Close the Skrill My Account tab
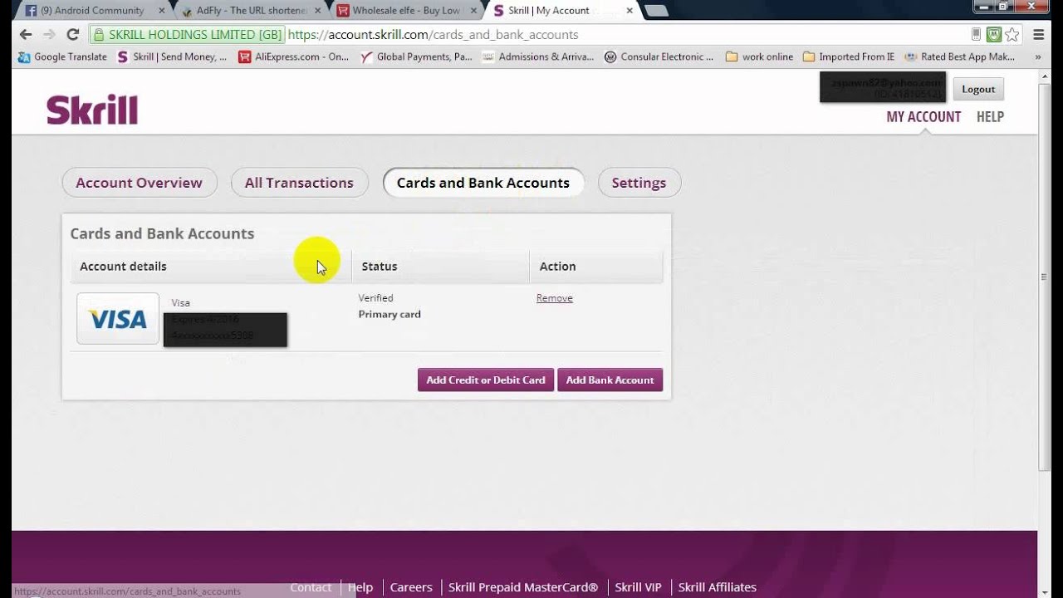This screenshot has width=1063, height=598. 629,11
